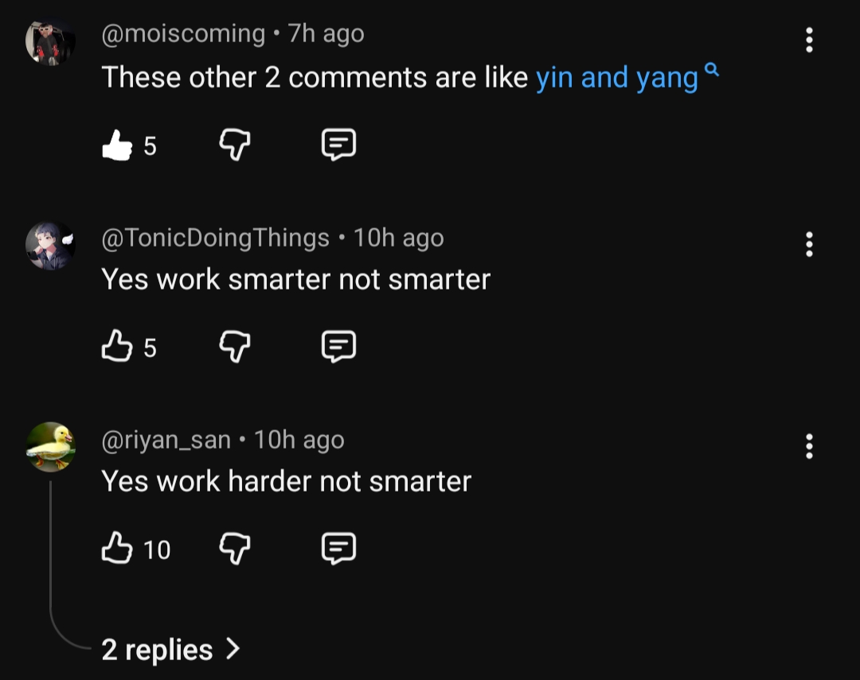Tap the duck avatar of @riyan_san
Screen dimensions: 860x680
coord(50,447)
